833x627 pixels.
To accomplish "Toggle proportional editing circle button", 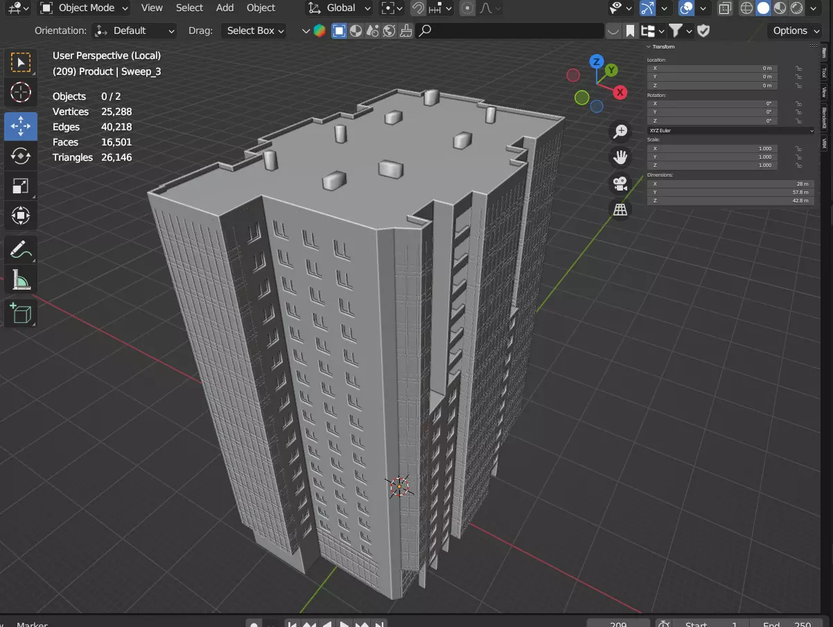I will click(468, 8).
